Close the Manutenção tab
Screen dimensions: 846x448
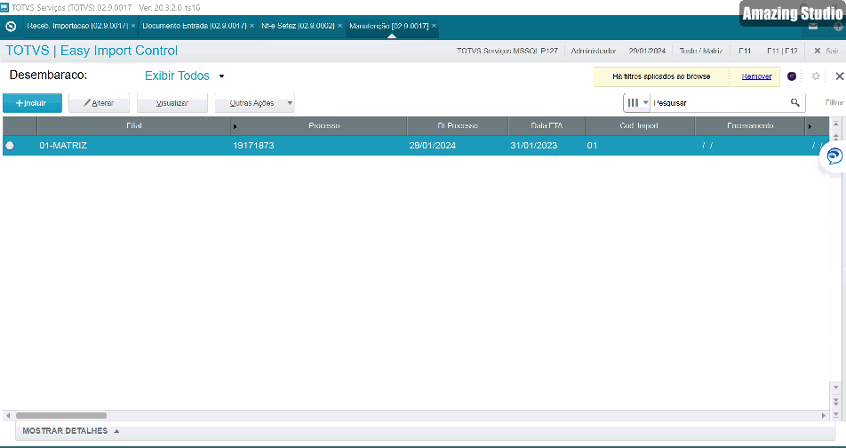434,26
